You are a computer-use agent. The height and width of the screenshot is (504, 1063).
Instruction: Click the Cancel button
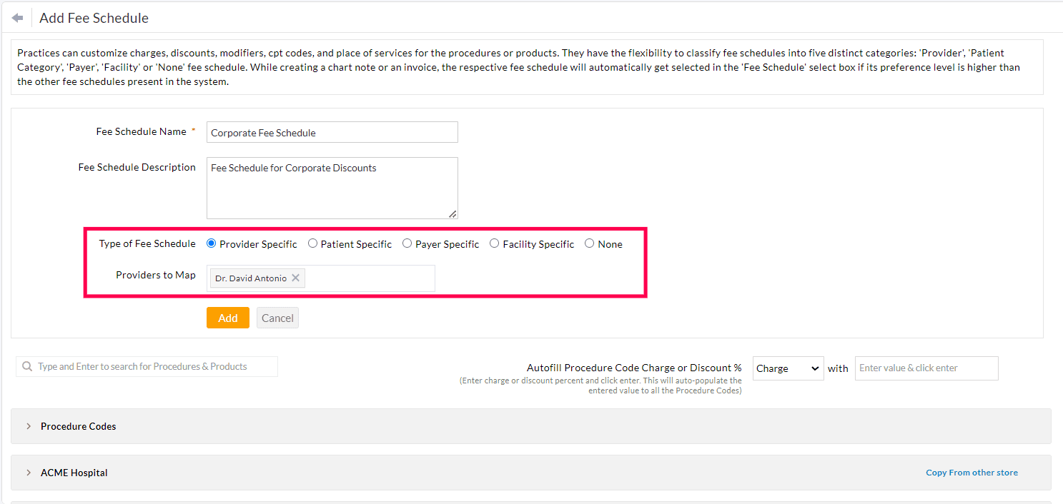click(x=277, y=317)
